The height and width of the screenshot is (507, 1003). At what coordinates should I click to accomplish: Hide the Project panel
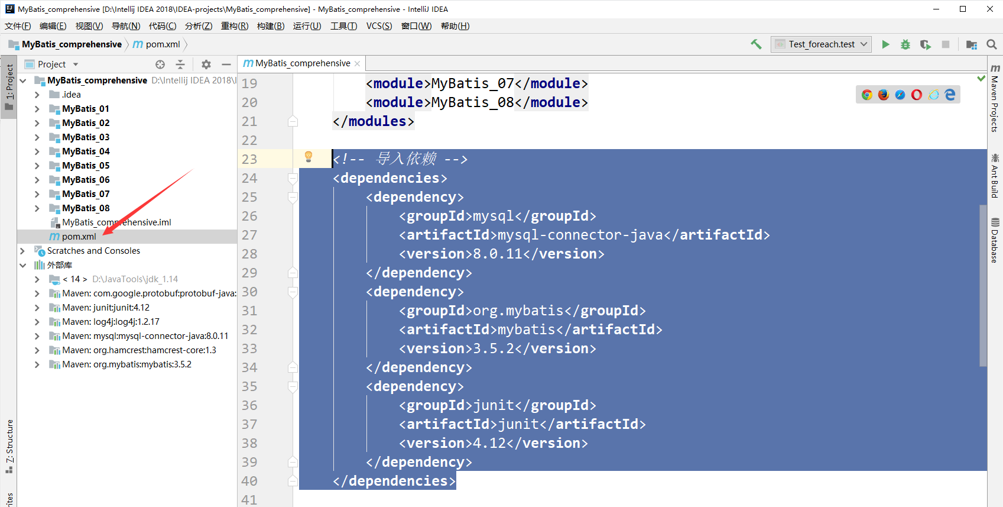[x=226, y=64]
